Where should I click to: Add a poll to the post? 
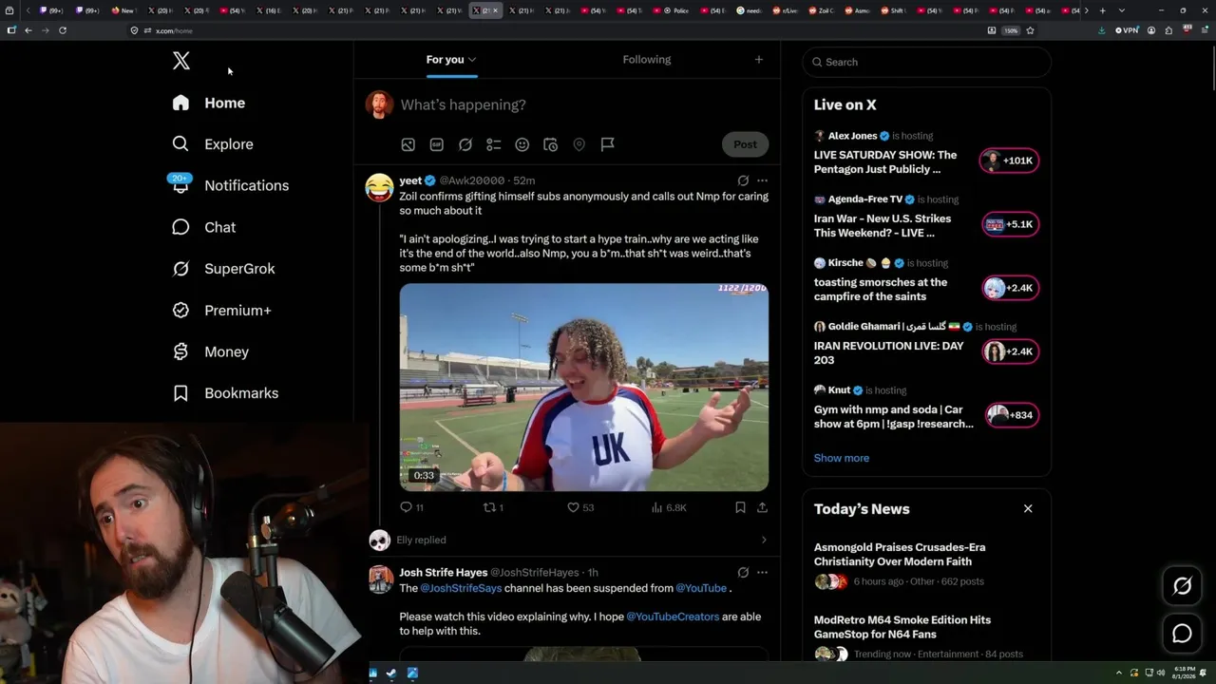tap(494, 144)
